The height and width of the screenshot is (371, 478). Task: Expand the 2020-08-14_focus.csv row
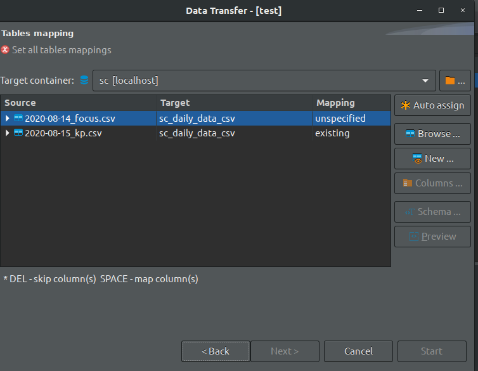(x=8, y=119)
